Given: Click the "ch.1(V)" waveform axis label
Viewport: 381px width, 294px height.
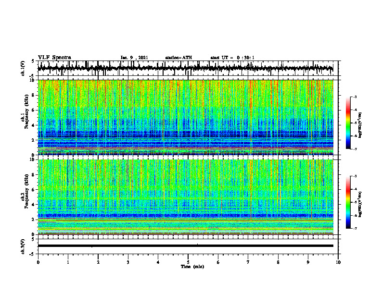Looking at the screenshot, I should tap(23, 68).
